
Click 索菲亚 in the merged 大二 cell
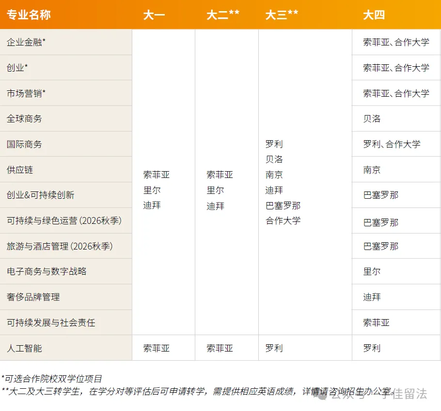[x=220, y=175]
